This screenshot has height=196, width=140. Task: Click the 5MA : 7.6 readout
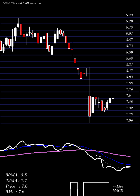click(15, 192)
